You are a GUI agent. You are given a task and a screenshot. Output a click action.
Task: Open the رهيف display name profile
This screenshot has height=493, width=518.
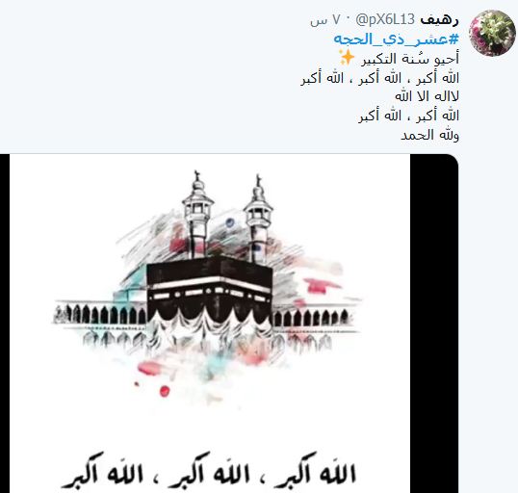[x=439, y=20]
